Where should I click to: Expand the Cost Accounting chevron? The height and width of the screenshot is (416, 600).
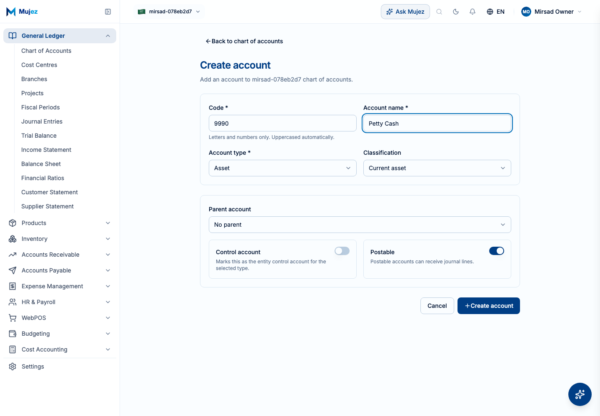pos(108,349)
